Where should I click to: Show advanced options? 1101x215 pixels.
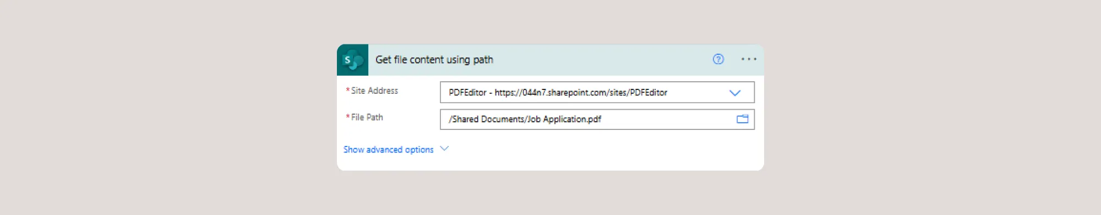(388, 149)
